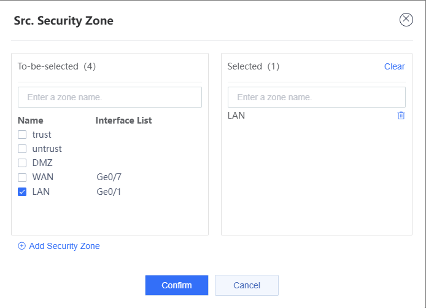This screenshot has width=426, height=308.
Task: Focus the To-be-selected zone name search field
Action: point(110,97)
